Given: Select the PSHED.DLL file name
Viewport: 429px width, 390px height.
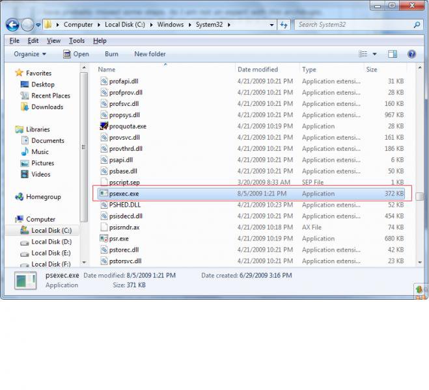Looking at the screenshot, I should (x=125, y=205).
